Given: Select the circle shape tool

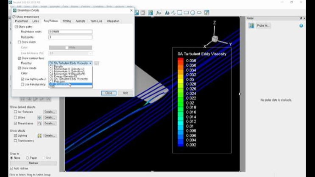Looking at the screenshot, I should (192, 13).
